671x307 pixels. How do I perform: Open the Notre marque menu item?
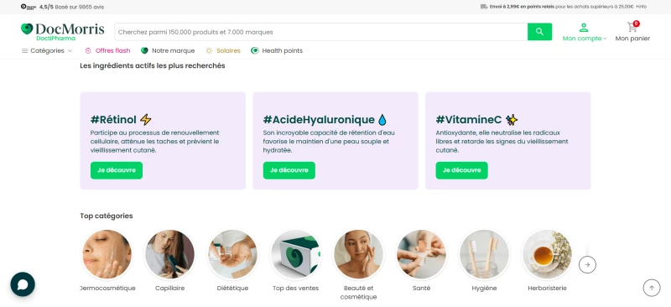pos(168,50)
